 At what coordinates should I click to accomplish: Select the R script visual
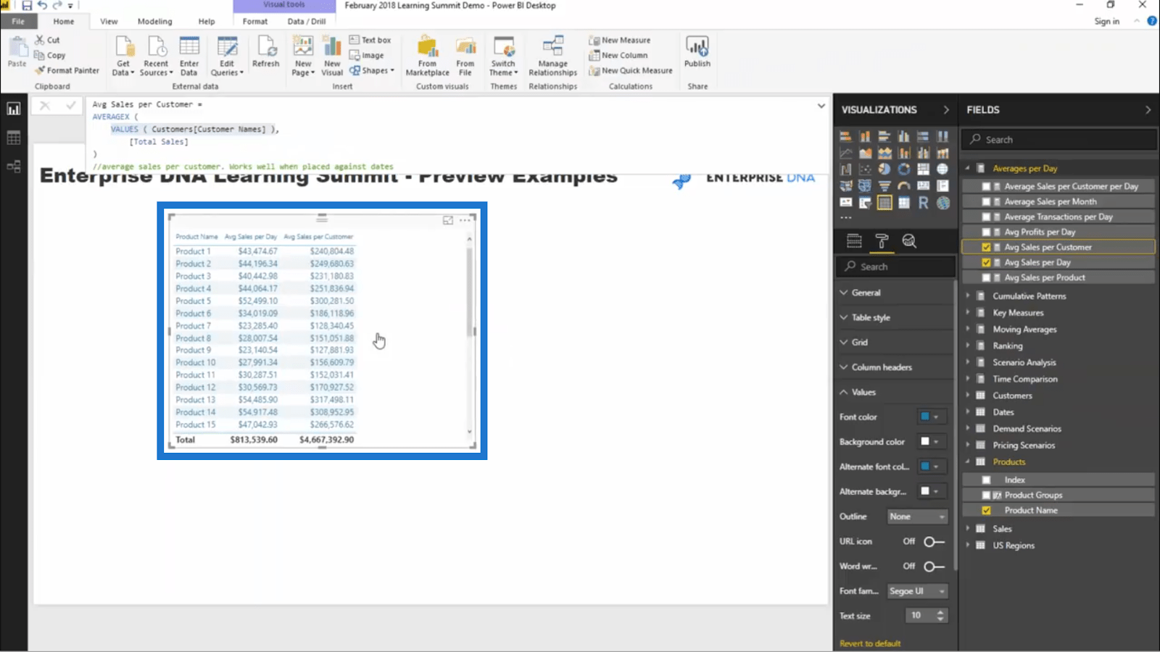point(923,203)
